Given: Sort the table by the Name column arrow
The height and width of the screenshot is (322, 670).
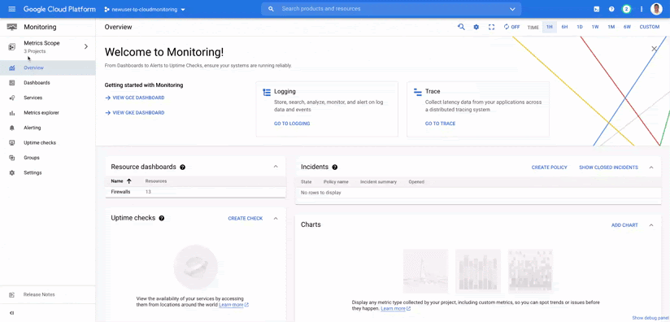Looking at the screenshot, I should (129, 181).
